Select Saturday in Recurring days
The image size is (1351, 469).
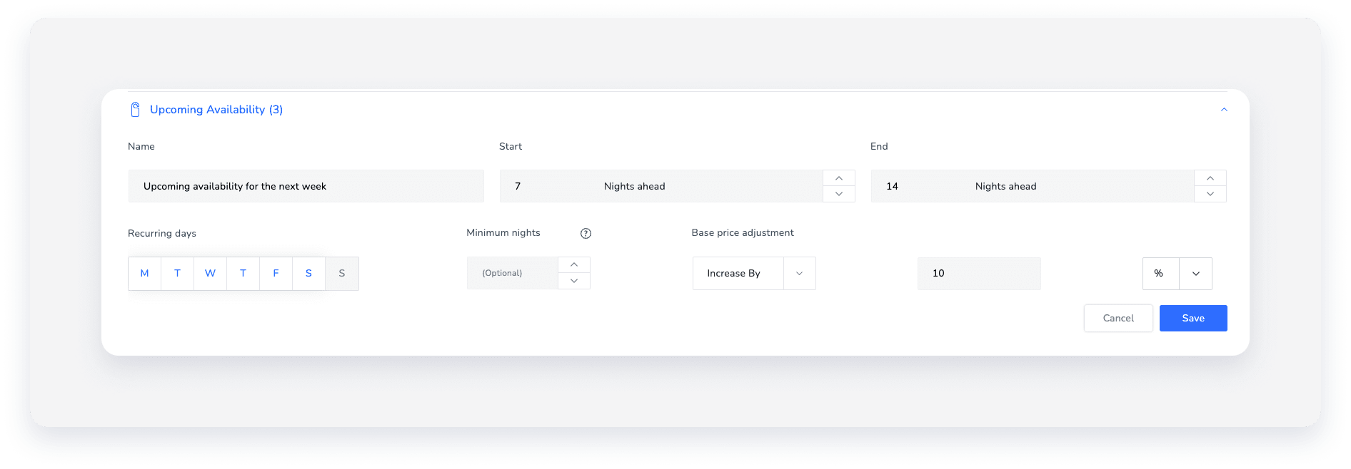coord(308,273)
